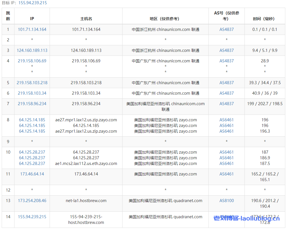Open IP link 173.254.208.46 on hop 13
Viewport: 287px width, 229px height.
(32, 200)
